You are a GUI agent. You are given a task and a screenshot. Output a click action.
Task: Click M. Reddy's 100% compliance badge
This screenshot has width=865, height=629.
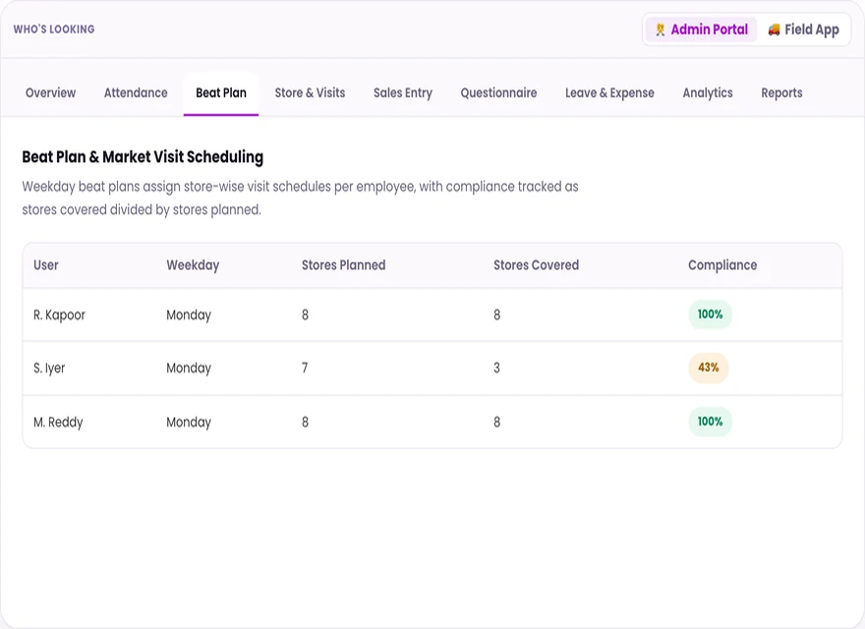pos(710,422)
